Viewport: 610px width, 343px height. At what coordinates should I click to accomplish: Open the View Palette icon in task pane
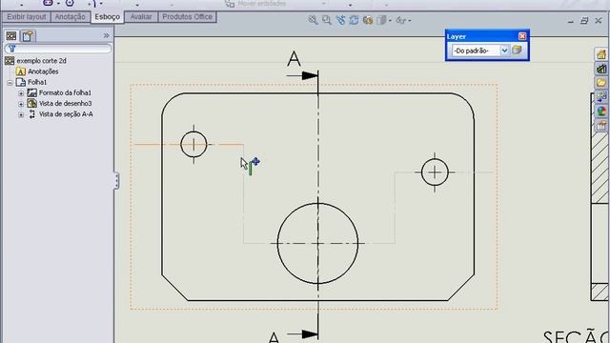[601, 97]
